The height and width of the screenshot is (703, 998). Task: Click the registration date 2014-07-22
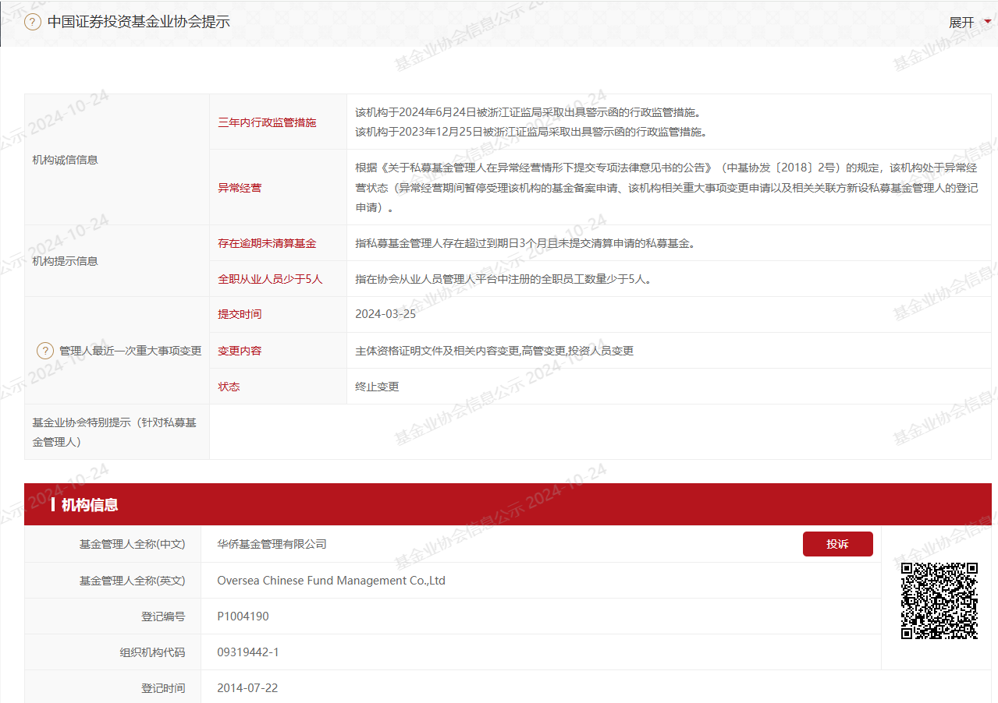click(247, 688)
